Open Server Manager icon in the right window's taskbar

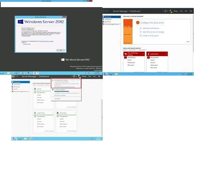pyautogui.click(x=106, y=74)
